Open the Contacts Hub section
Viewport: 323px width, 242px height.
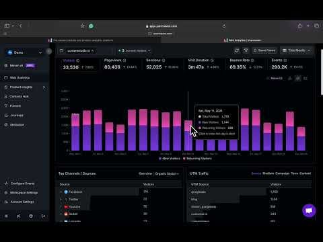(19, 96)
